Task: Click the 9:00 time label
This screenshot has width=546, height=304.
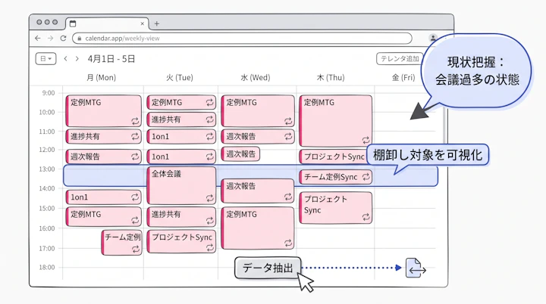Action: [49, 93]
